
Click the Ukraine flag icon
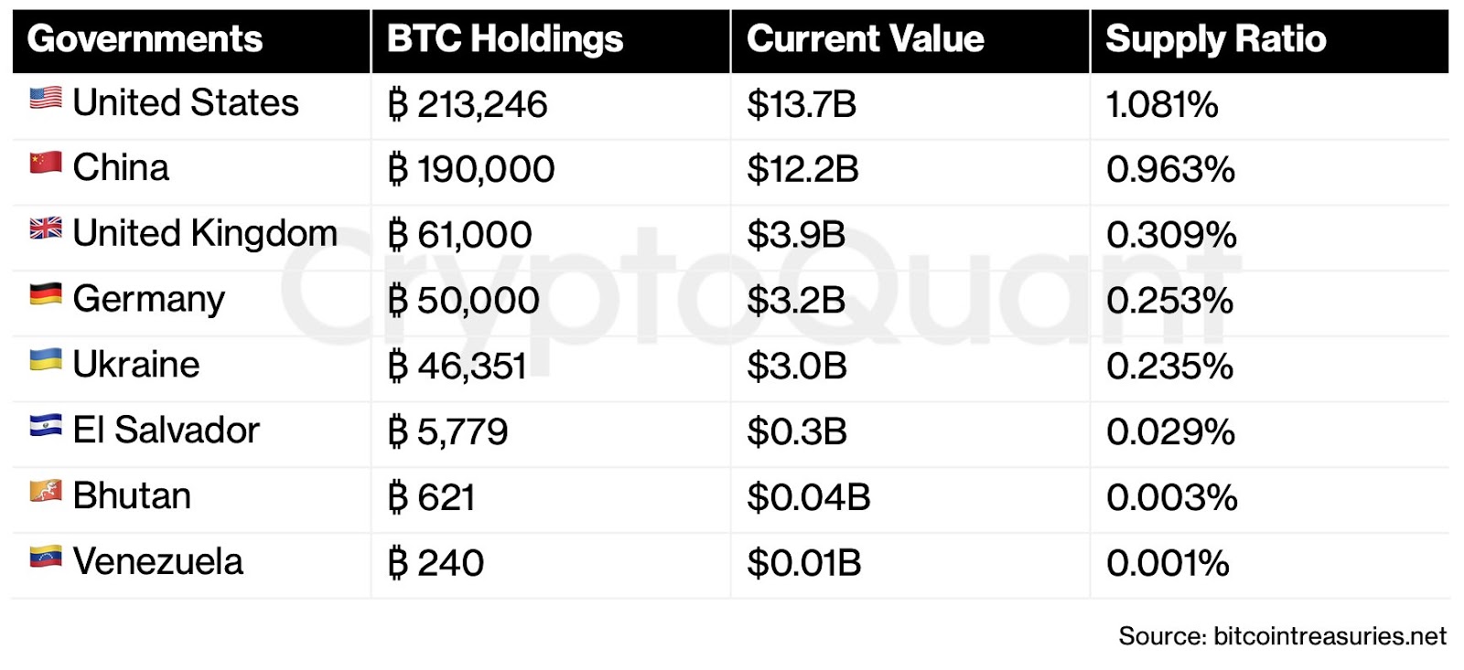pyautogui.click(x=46, y=360)
